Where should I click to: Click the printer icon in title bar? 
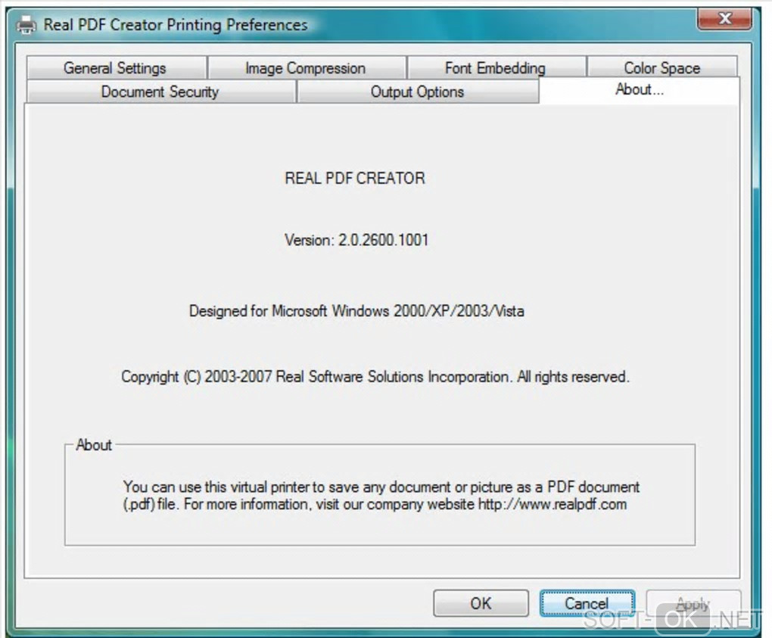[x=26, y=25]
